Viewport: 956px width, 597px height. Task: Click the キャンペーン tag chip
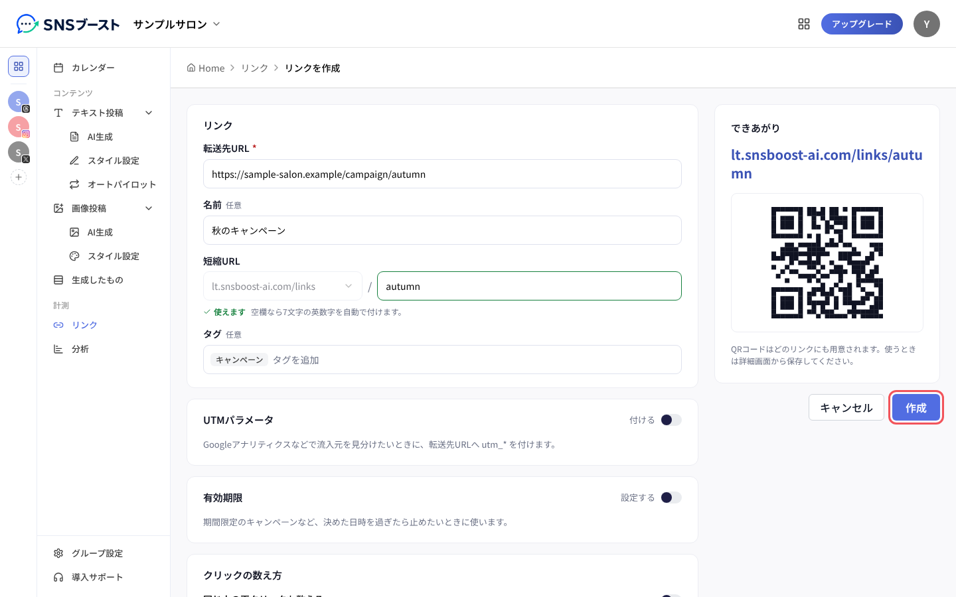[239, 360]
